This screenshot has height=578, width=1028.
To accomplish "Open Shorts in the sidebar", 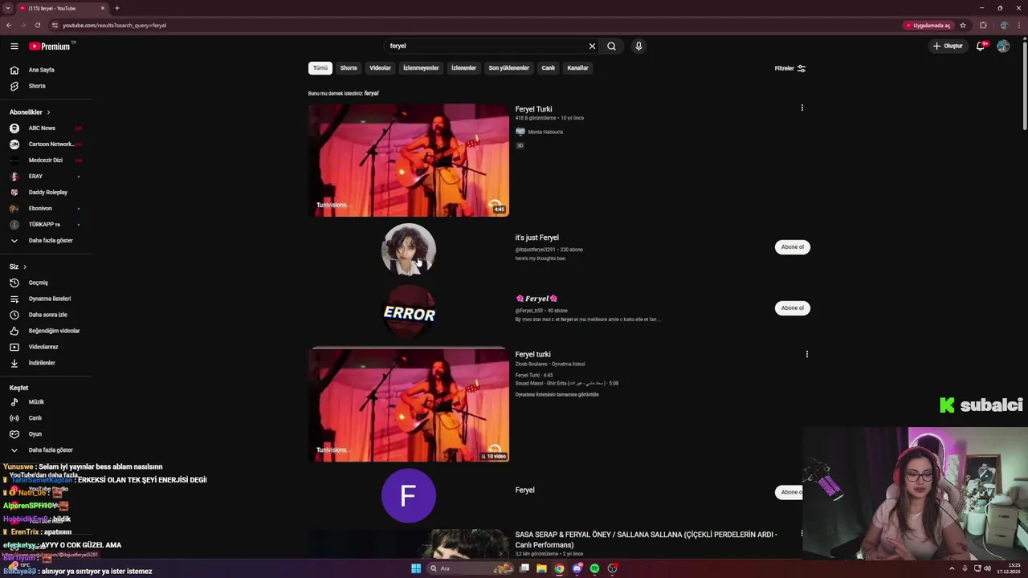I will click(x=37, y=86).
